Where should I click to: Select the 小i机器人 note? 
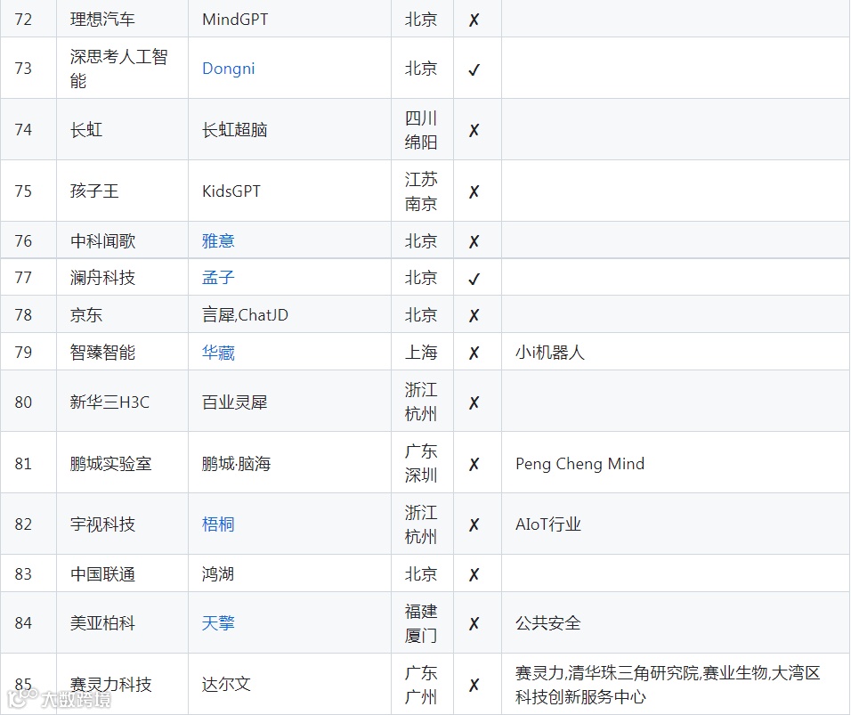pyautogui.click(x=550, y=353)
